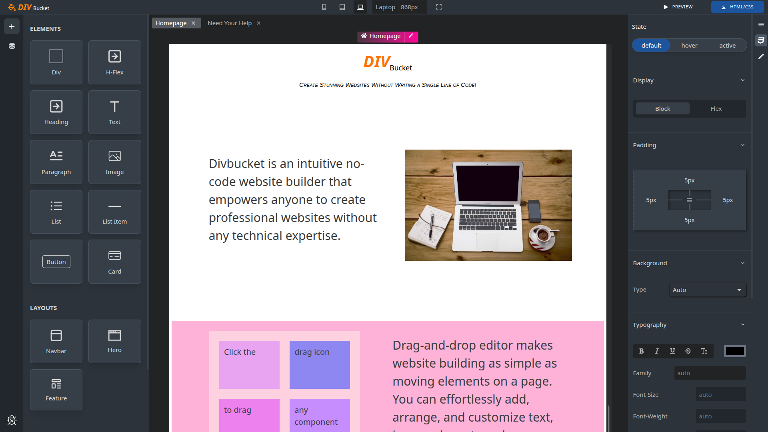Select the 'Click the' pink box
This screenshot has height=432, width=768.
(x=249, y=365)
